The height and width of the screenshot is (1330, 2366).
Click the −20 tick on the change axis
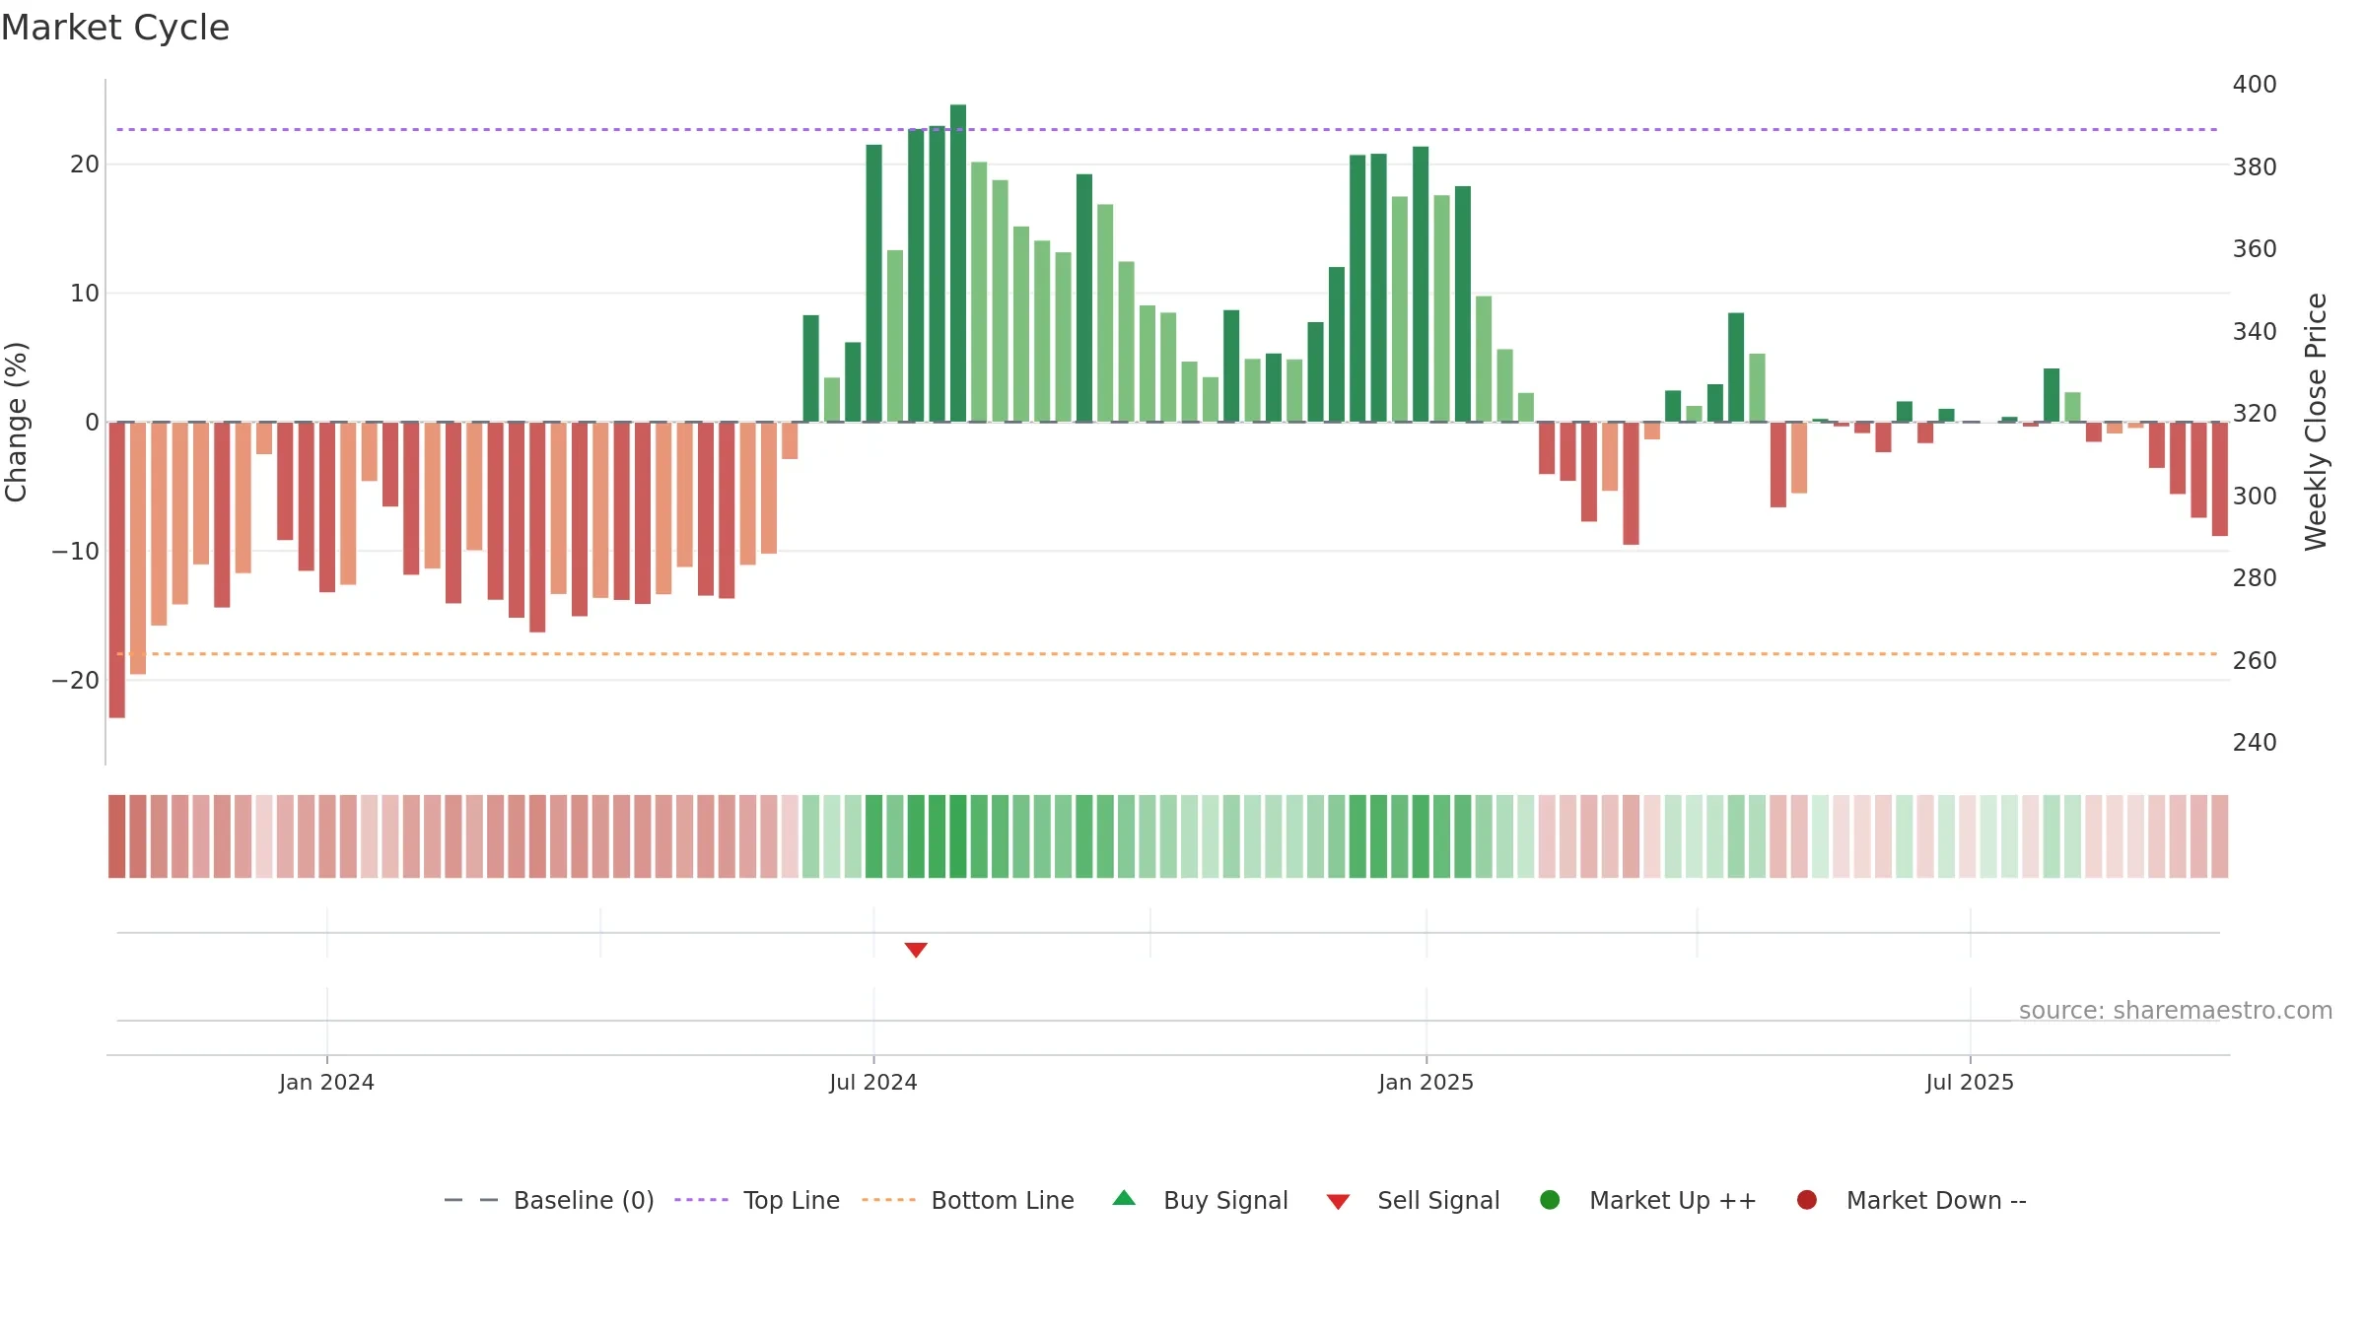(x=76, y=680)
